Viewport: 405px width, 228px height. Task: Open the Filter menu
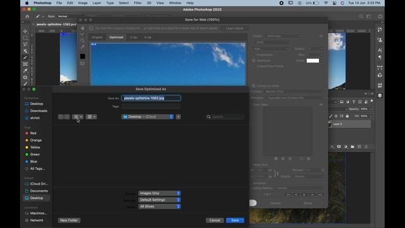(x=137, y=3)
